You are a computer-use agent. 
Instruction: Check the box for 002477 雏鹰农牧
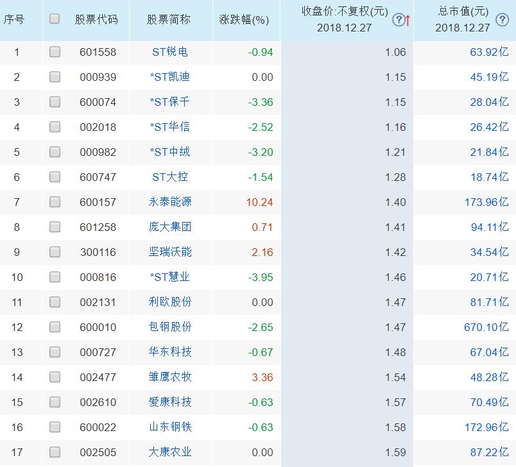coord(55,377)
